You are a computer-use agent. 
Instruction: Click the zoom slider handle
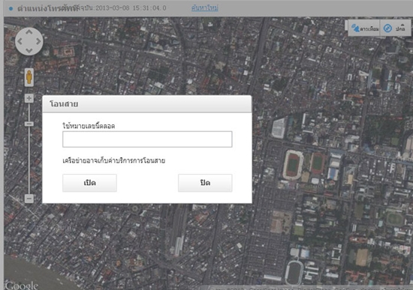pyautogui.click(x=29, y=124)
